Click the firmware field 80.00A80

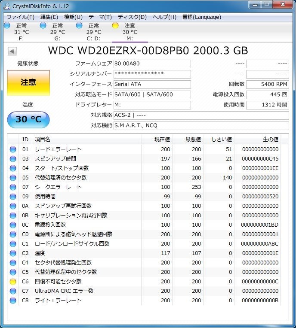152,64
